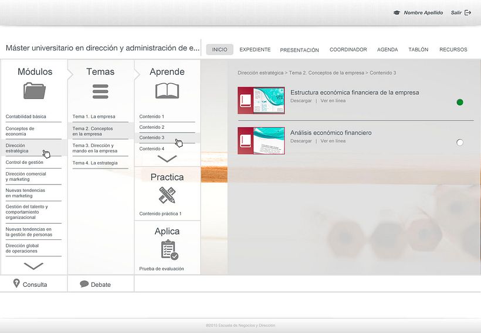Expand more contents under Aprende chevron

pyautogui.click(x=167, y=159)
